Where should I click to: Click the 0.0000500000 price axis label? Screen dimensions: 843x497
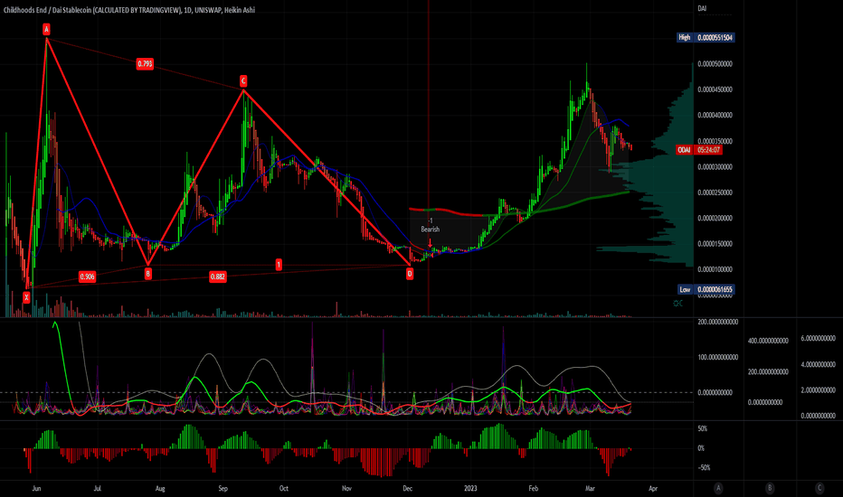click(715, 64)
